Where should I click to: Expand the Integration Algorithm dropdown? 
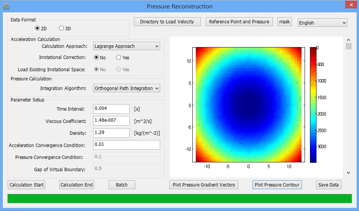click(x=126, y=88)
